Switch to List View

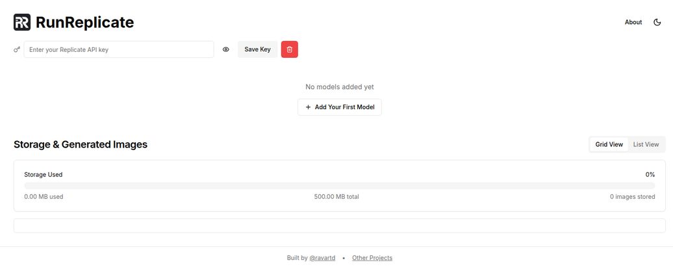pyautogui.click(x=646, y=145)
